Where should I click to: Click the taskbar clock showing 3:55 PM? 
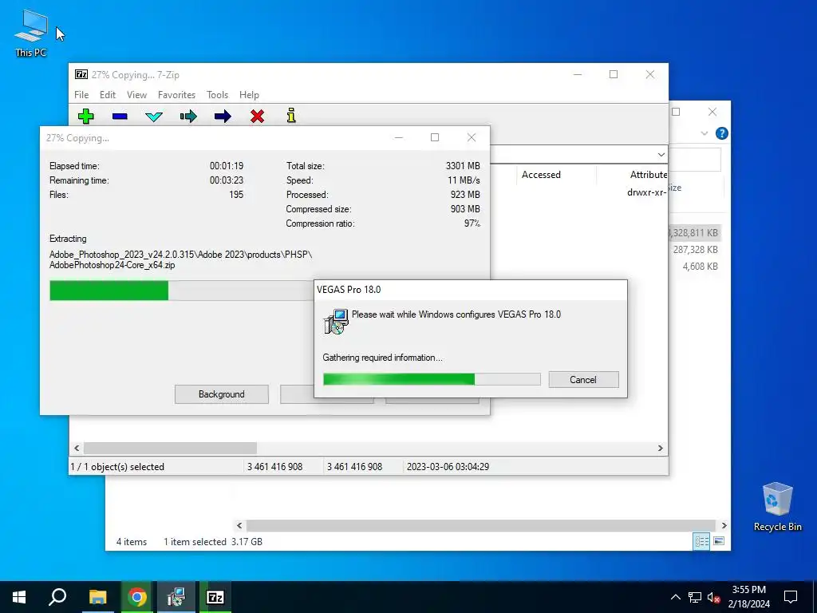[748, 597]
